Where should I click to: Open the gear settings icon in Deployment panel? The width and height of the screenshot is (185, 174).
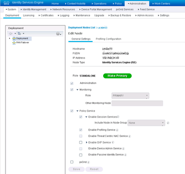pyautogui.click(x=58, y=34)
